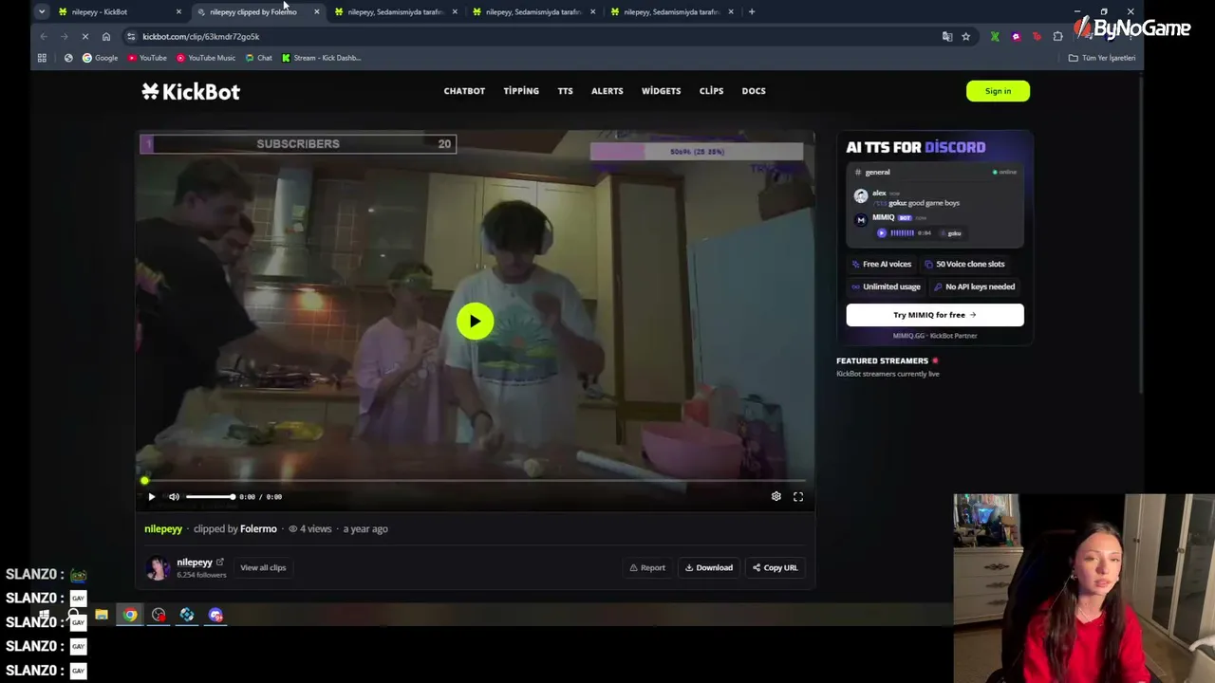
Task: Play the MIMIQ bot audio sample
Action: tap(882, 232)
